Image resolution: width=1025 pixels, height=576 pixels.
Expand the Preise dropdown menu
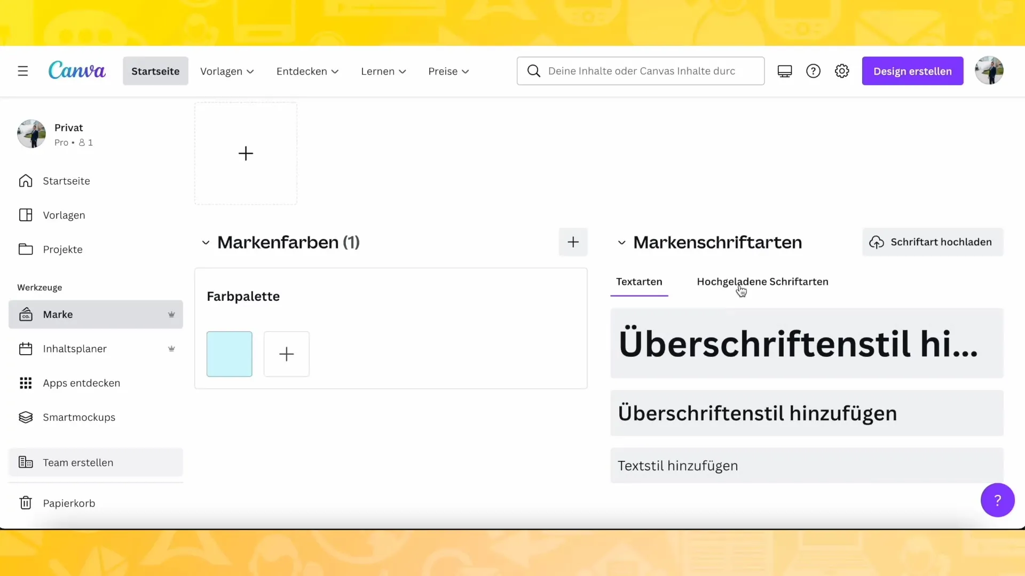[448, 71]
